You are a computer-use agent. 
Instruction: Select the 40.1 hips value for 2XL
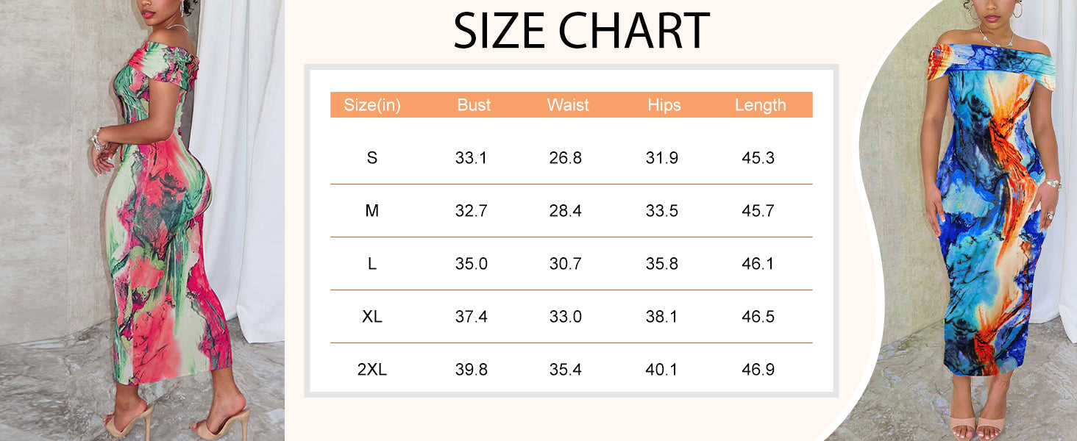(x=662, y=370)
